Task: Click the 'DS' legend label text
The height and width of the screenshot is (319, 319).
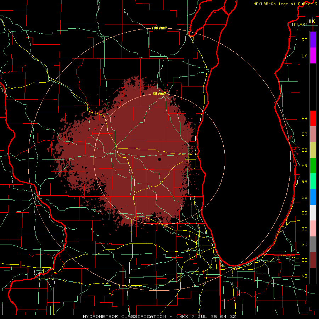Action: click(304, 213)
